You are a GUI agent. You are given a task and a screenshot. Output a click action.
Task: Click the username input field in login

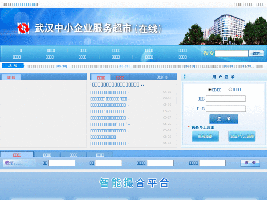click(225, 99)
